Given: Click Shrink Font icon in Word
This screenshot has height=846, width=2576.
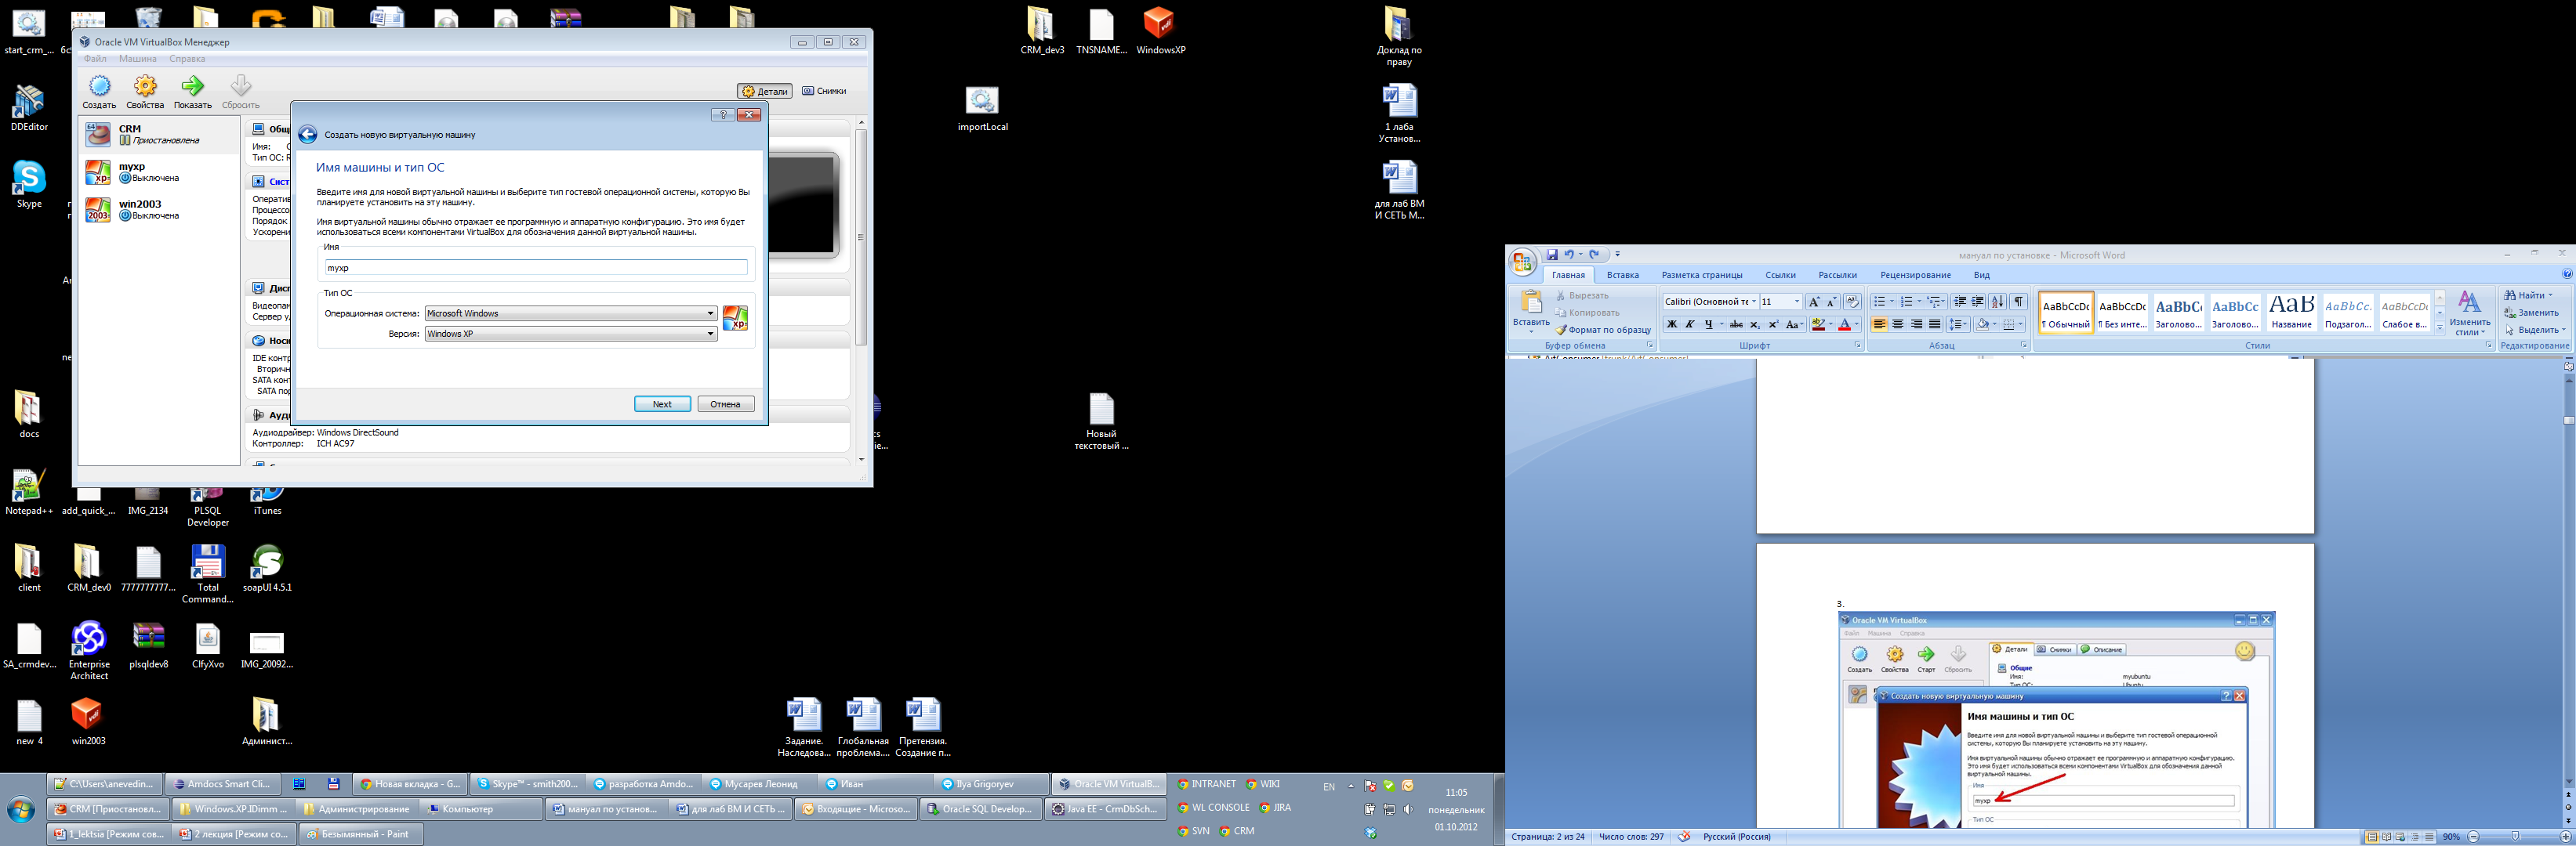Looking at the screenshot, I should coord(1832,302).
